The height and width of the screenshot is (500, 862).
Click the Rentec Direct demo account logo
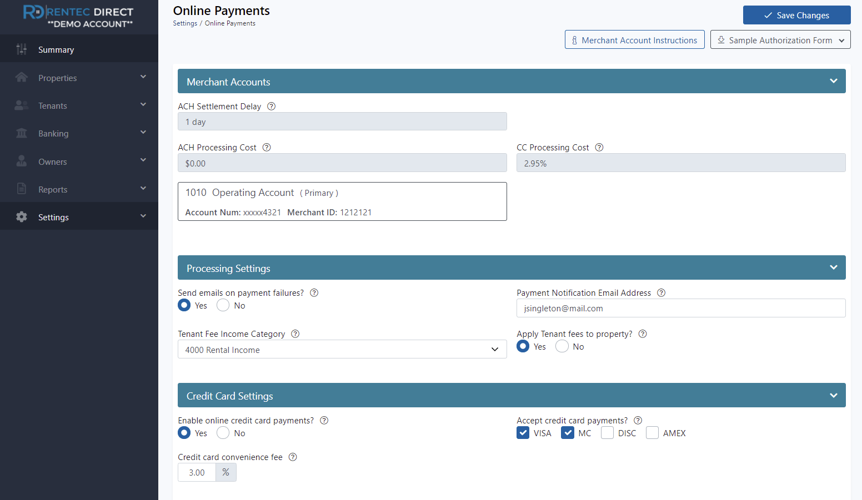point(78,17)
